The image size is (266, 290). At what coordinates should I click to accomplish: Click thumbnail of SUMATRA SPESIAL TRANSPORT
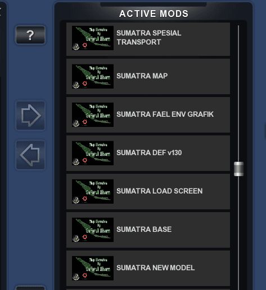pyautogui.click(x=93, y=38)
